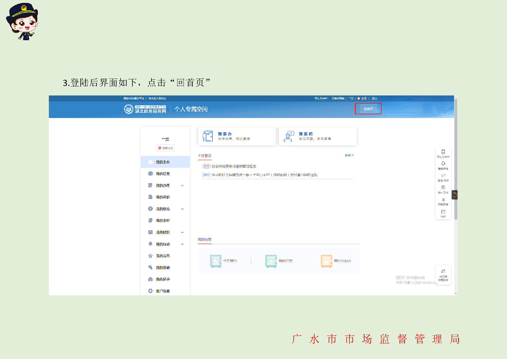Click the icon beside 我的足迹

(150, 279)
